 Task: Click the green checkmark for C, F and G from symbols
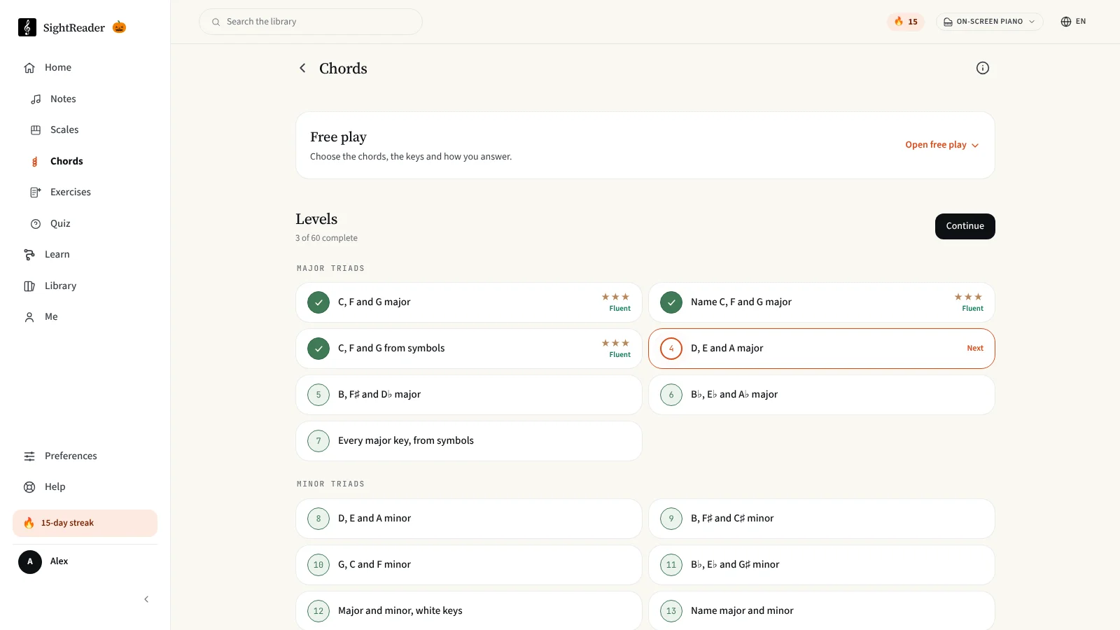(x=318, y=349)
